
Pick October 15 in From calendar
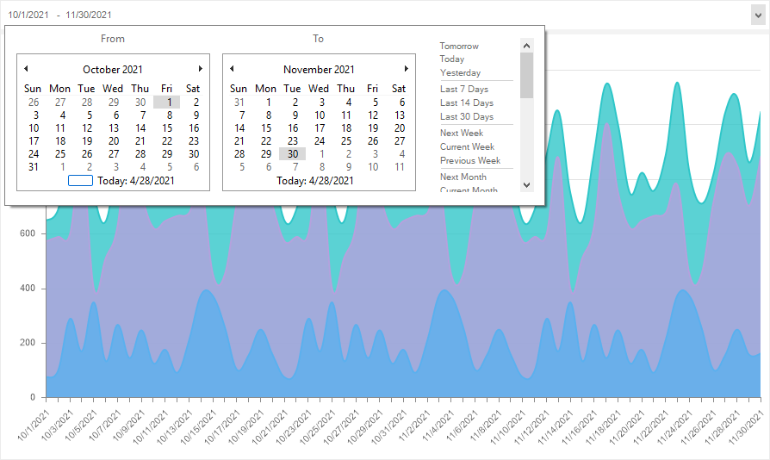pyautogui.click(x=167, y=128)
